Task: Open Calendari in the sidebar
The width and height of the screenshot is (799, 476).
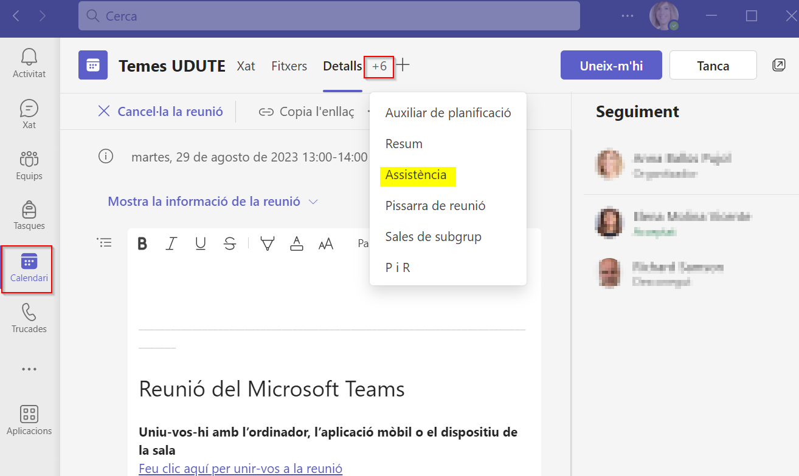Action: tap(29, 269)
